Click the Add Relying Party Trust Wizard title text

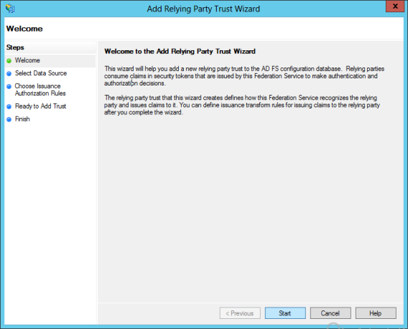click(x=203, y=9)
